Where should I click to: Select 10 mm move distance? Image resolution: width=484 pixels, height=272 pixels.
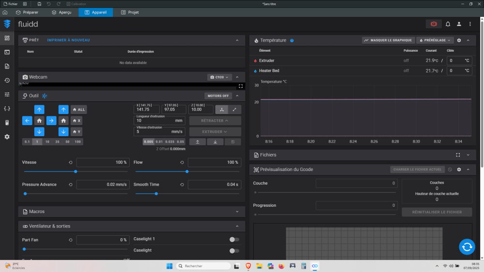[x=47, y=142]
